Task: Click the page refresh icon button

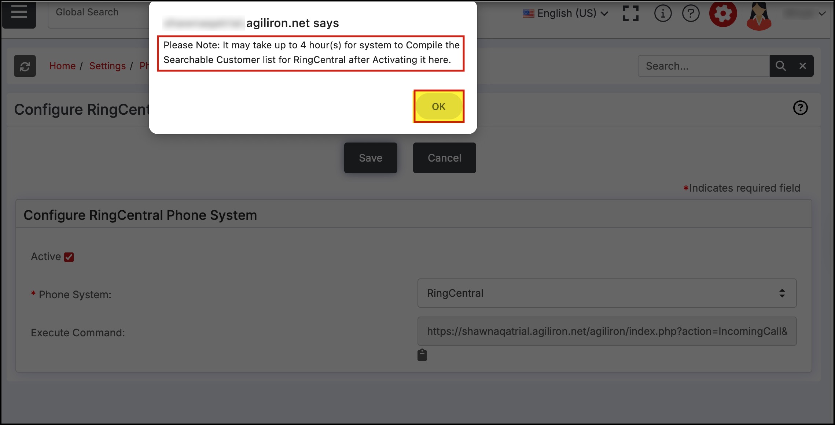Action: [x=25, y=66]
